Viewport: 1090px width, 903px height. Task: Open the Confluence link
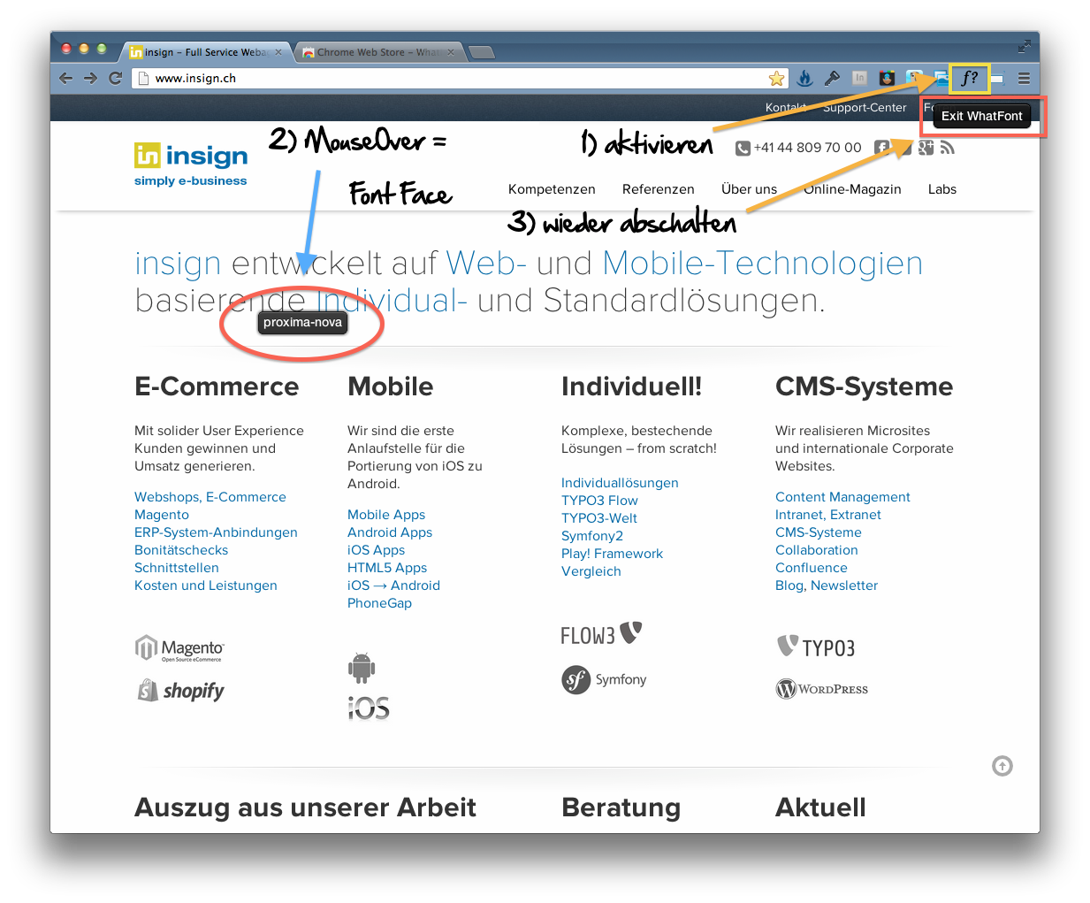pos(812,568)
